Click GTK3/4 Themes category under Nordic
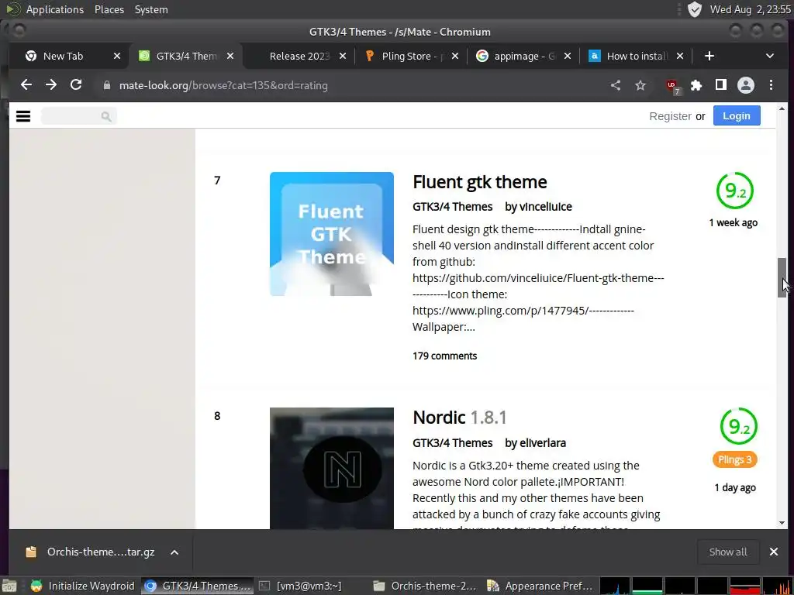The width and height of the screenshot is (794, 595). (x=452, y=442)
